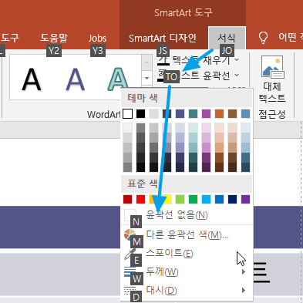Pick black theme color swatch

coord(140,113)
